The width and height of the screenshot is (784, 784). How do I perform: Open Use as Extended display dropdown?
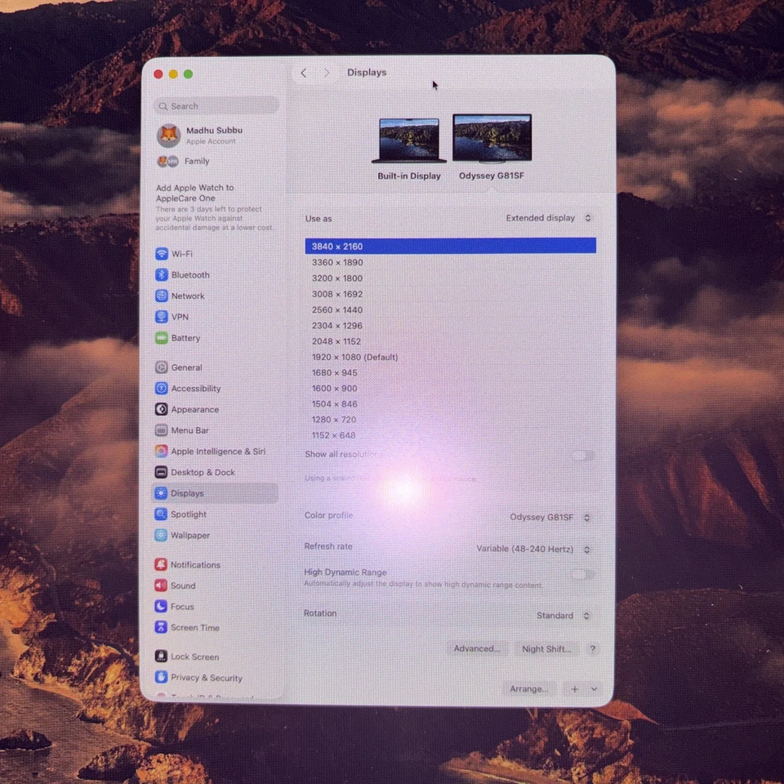[x=549, y=219]
